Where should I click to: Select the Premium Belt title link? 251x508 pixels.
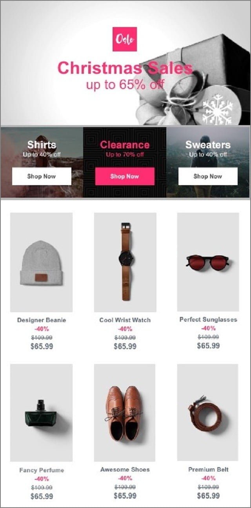pos(208,470)
